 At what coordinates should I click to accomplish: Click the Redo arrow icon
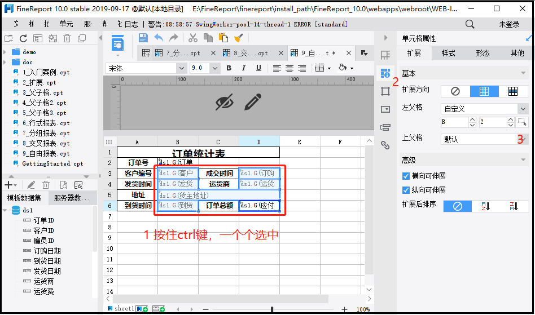pos(174,38)
